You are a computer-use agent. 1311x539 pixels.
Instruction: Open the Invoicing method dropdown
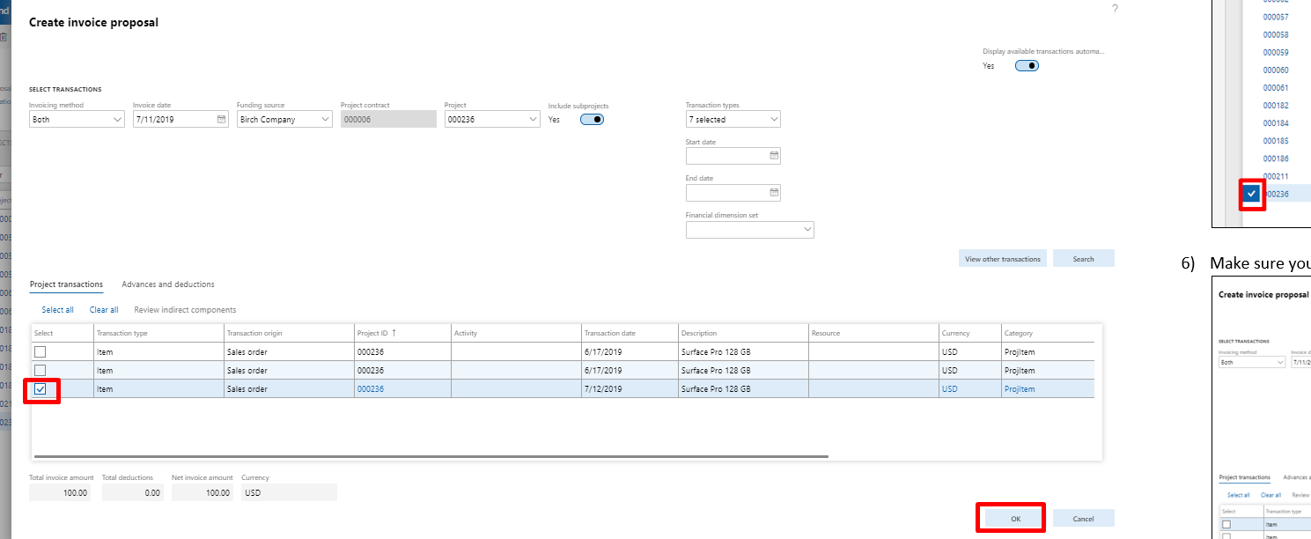coord(116,118)
